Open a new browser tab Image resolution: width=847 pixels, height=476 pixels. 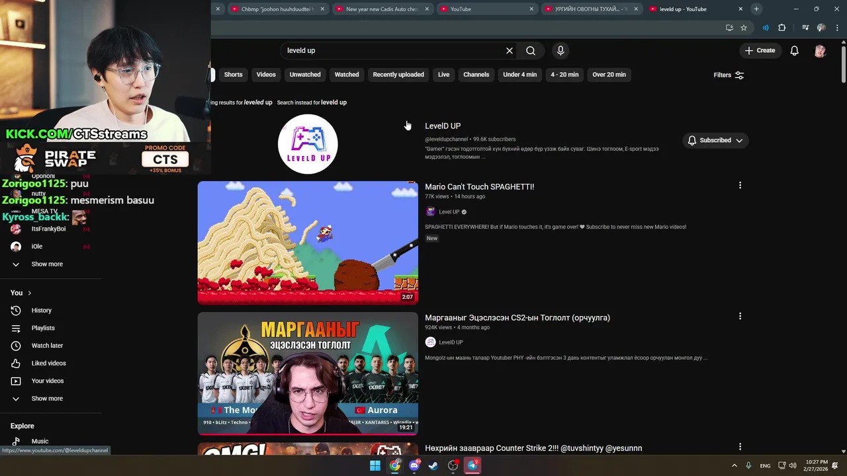[756, 9]
